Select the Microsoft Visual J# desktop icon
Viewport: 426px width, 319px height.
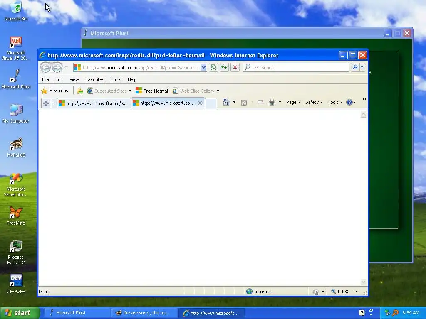[16, 48]
